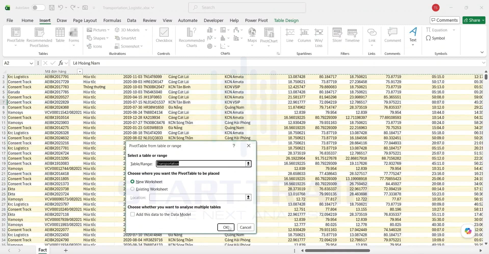489x254 pixels.
Task: Confirm the PivotTable dialog with OK
Action: click(x=226, y=227)
